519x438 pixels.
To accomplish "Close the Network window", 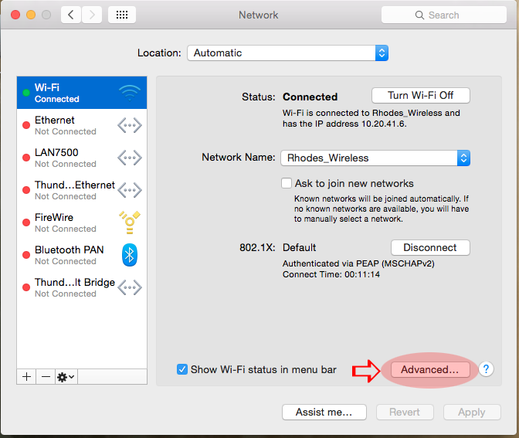I will tap(15, 15).
